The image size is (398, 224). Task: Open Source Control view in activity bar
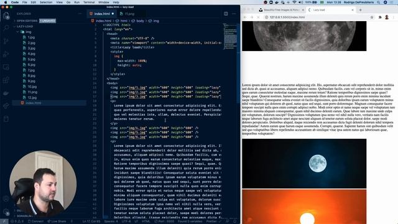(6, 41)
